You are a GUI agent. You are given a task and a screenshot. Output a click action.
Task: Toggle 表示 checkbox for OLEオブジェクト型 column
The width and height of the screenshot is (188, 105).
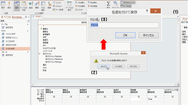[x=172, y=97]
